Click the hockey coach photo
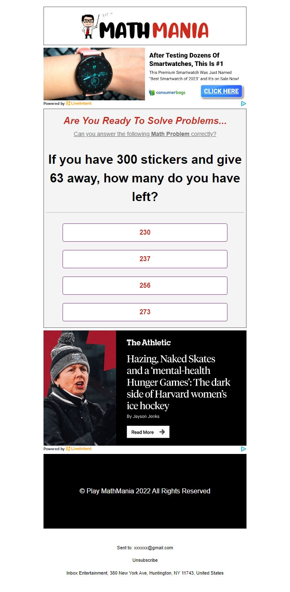This screenshot has width=290, height=592. tap(80, 388)
